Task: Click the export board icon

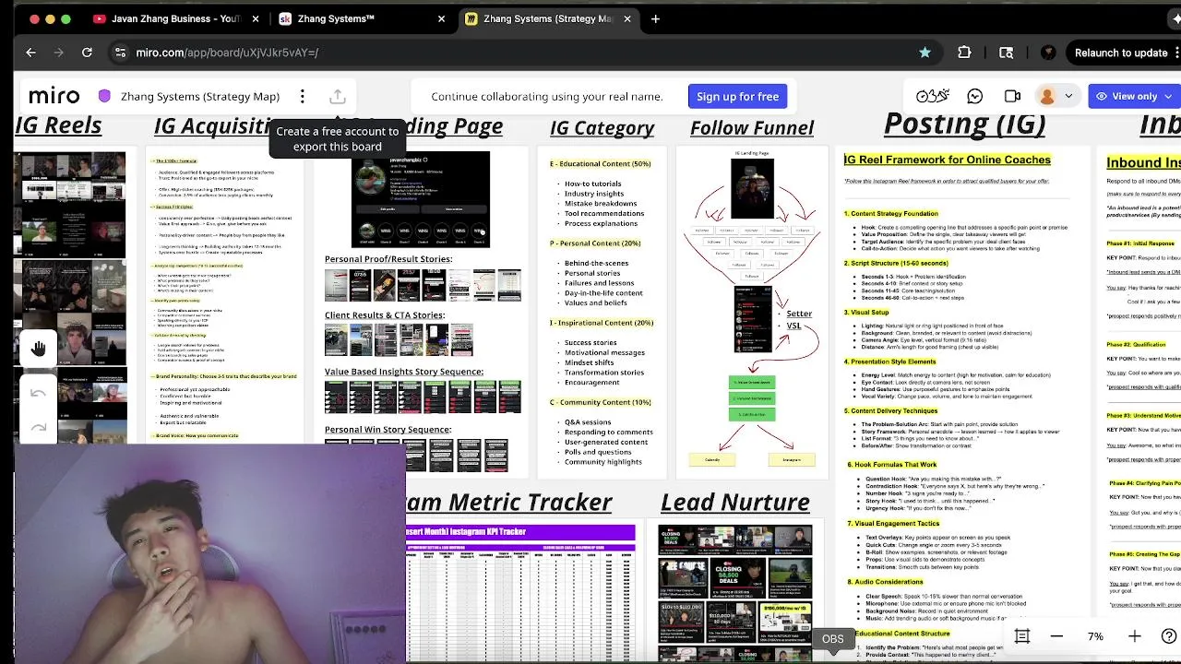Action: point(338,96)
